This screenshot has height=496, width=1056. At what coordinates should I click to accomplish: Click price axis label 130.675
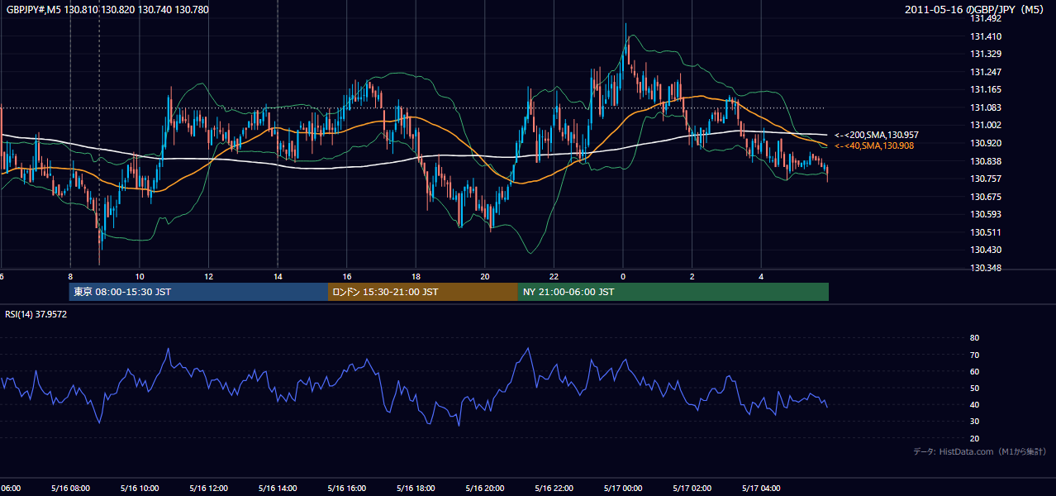tap(986, 197)
